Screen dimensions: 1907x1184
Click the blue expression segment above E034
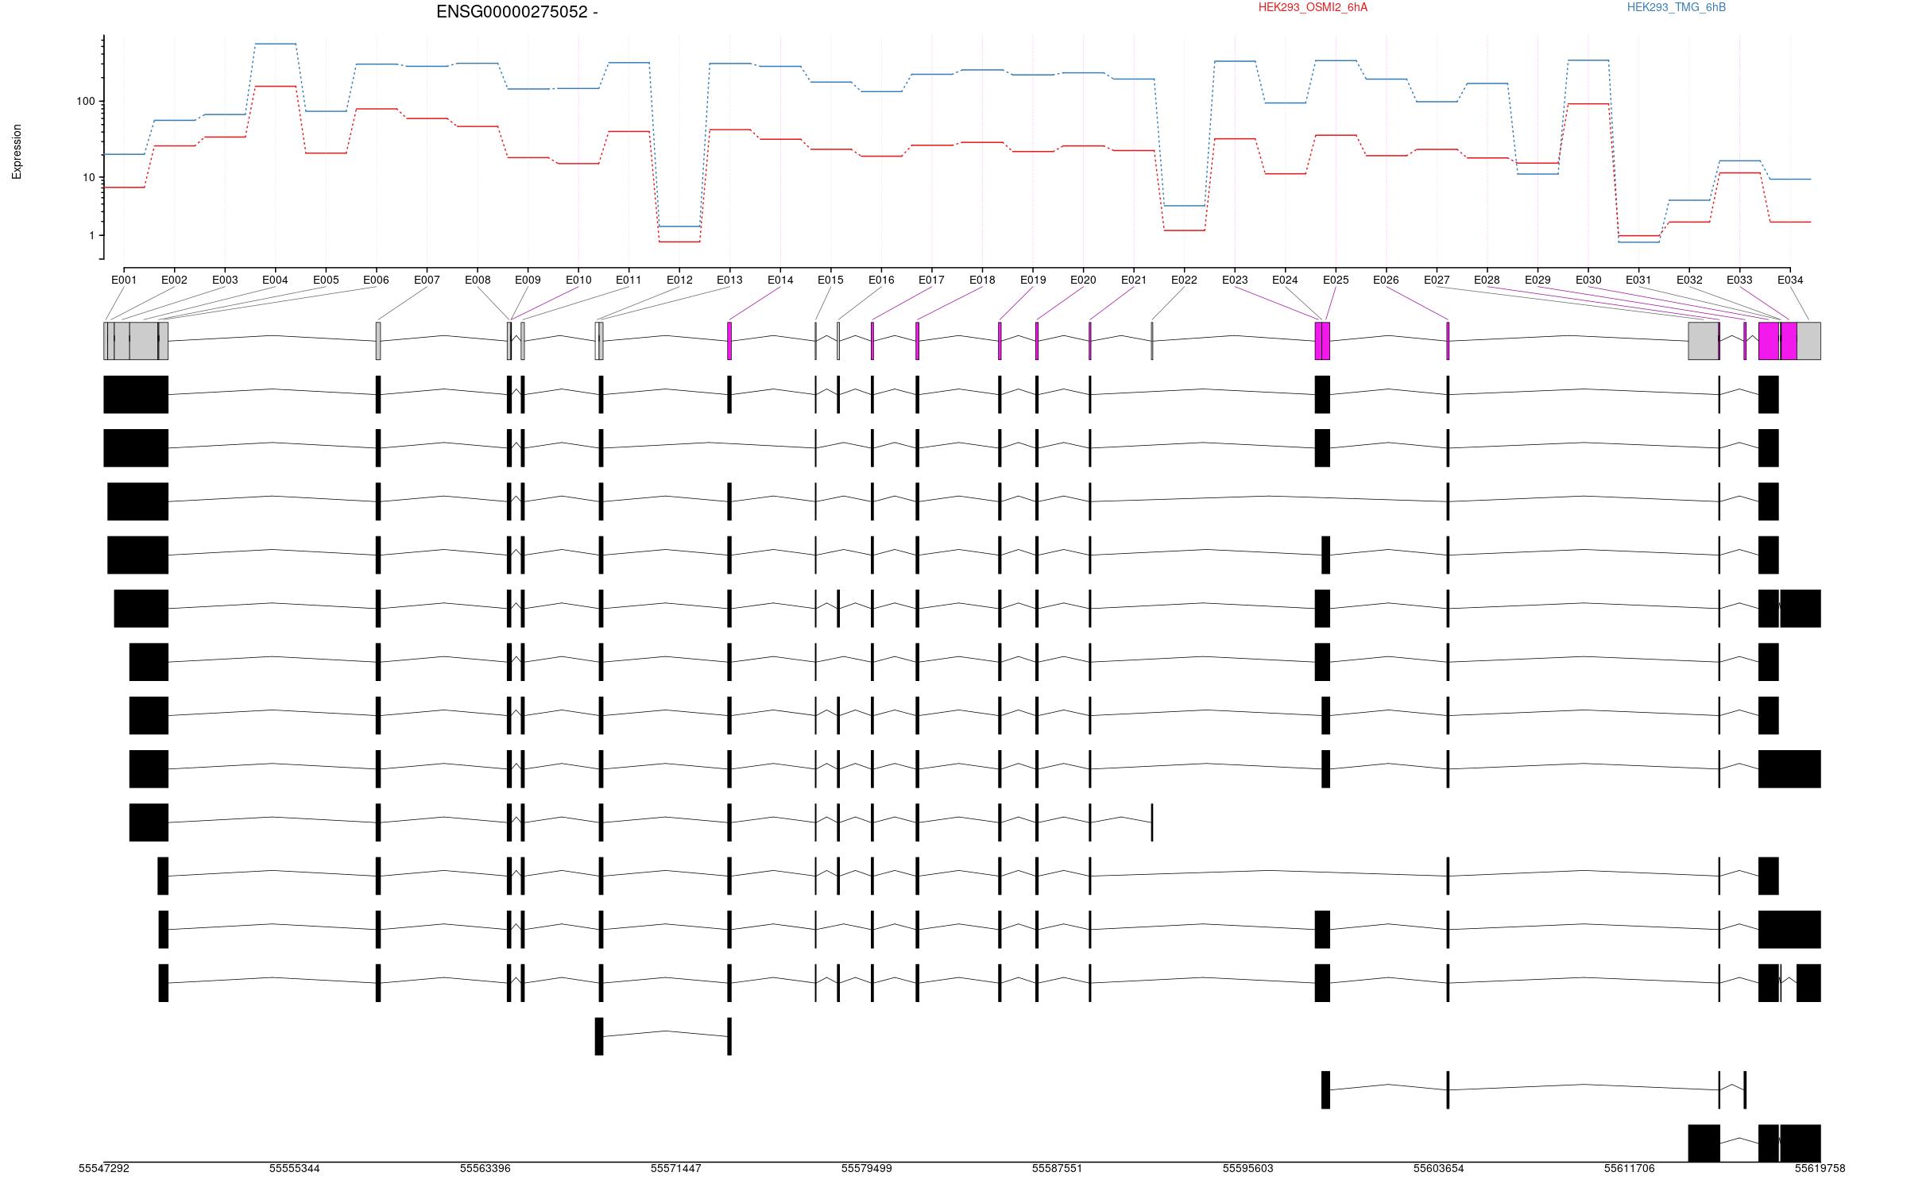click(x=1790, y=179)
